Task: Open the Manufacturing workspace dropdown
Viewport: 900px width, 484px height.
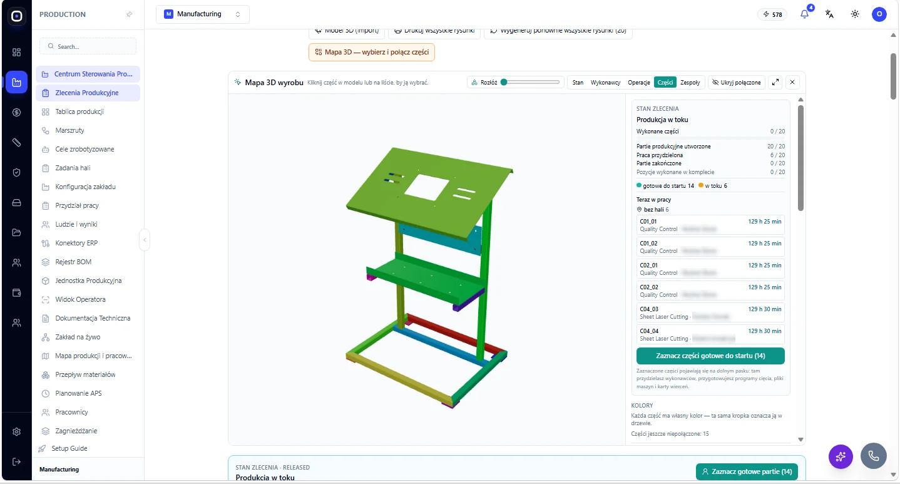Action: (203, 14)
